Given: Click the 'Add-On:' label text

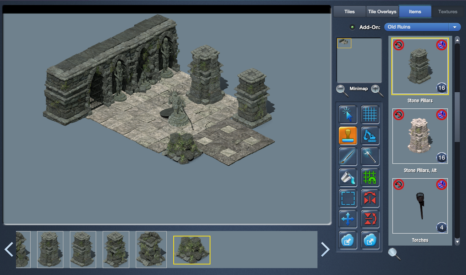Looking at the screenshot, I should (x=370, y=27).
